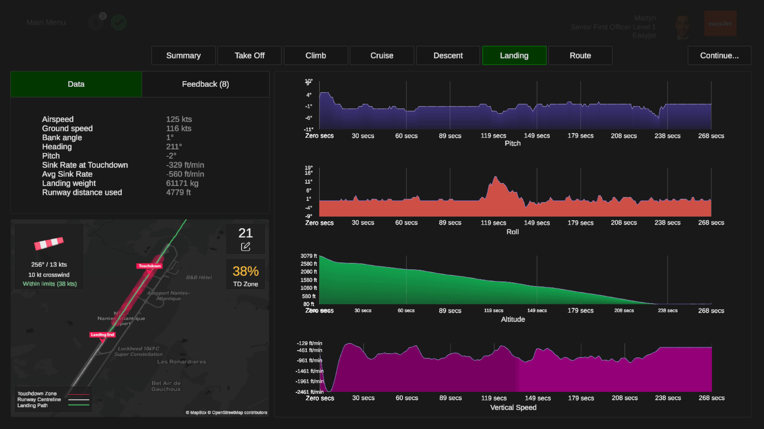Click the green checkmark status icon
This screenshot has height=429, width=764.
(119, 22)
